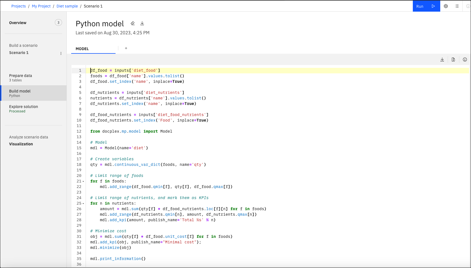The width and height of the screenshot is (471, 268).
Task: Open Explore solution section
Action: (33, 109)
